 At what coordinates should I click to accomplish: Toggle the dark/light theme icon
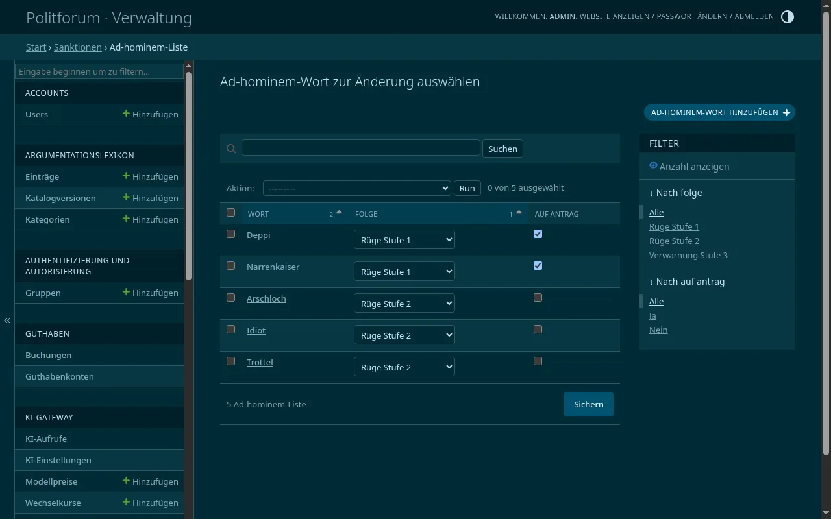788,17
